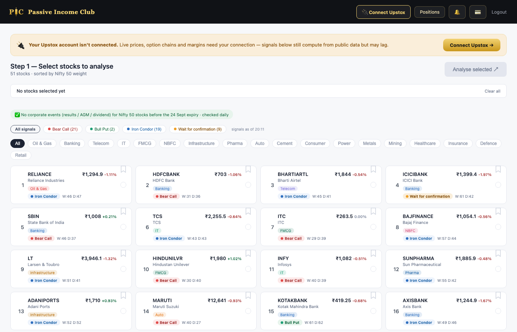
Task: Select RELIANCE using its round selector
Action: point(123,185)
